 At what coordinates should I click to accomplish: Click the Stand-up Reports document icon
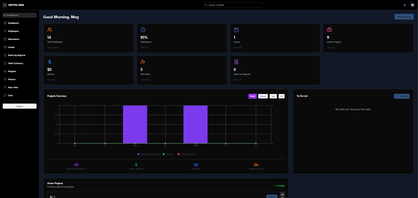coord(236,62)
